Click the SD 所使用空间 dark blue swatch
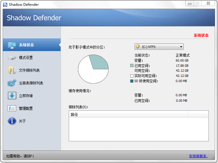The height and width of the screenshot is (163, 218). tap(132, 81)
